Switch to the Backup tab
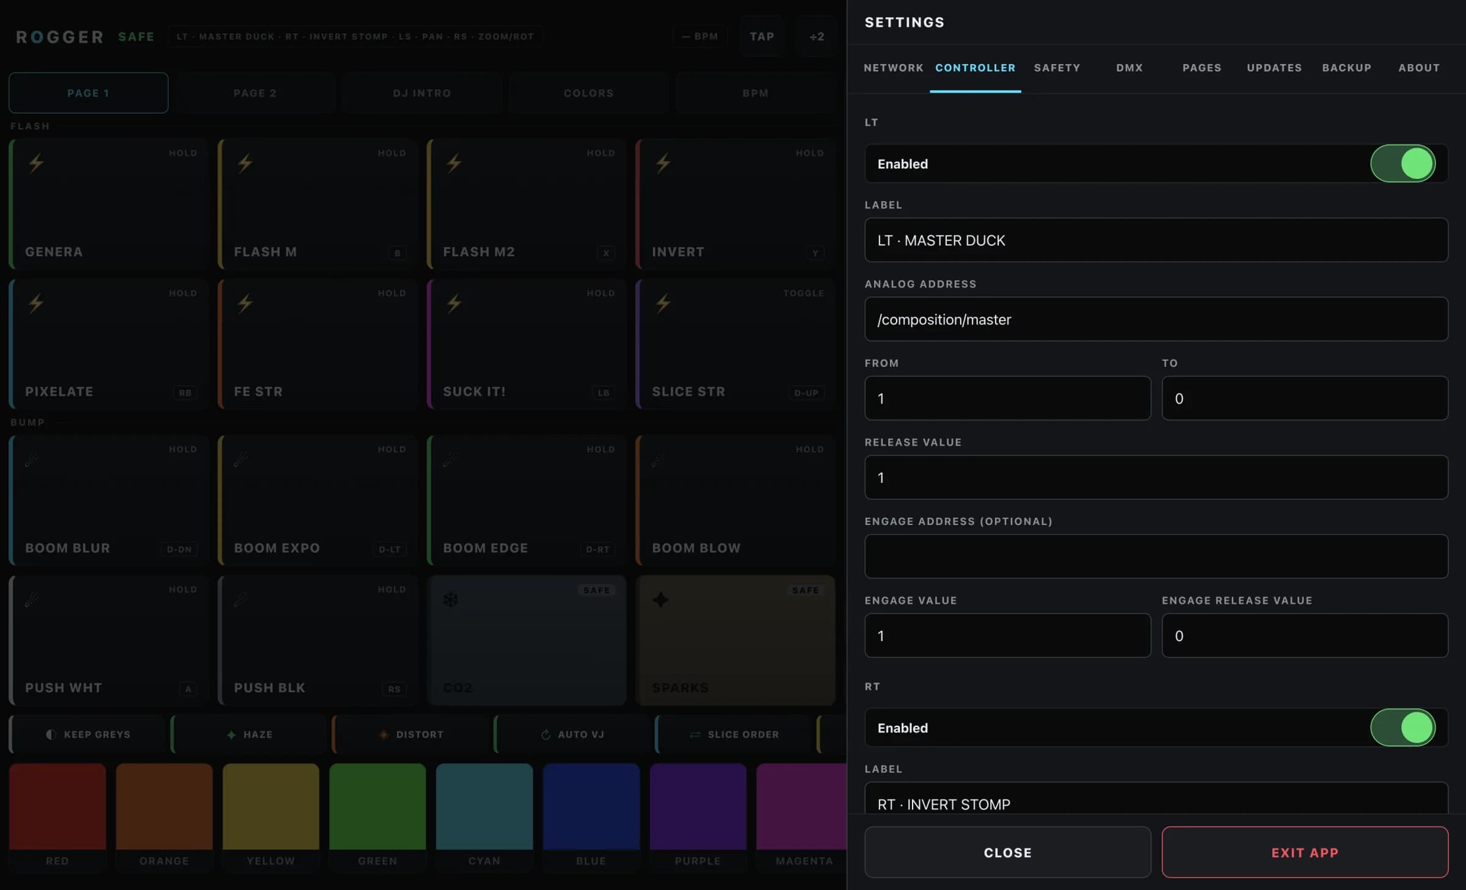Image resolution: width=1466 pixels, height=890 pixels. tap(1347, 68)
